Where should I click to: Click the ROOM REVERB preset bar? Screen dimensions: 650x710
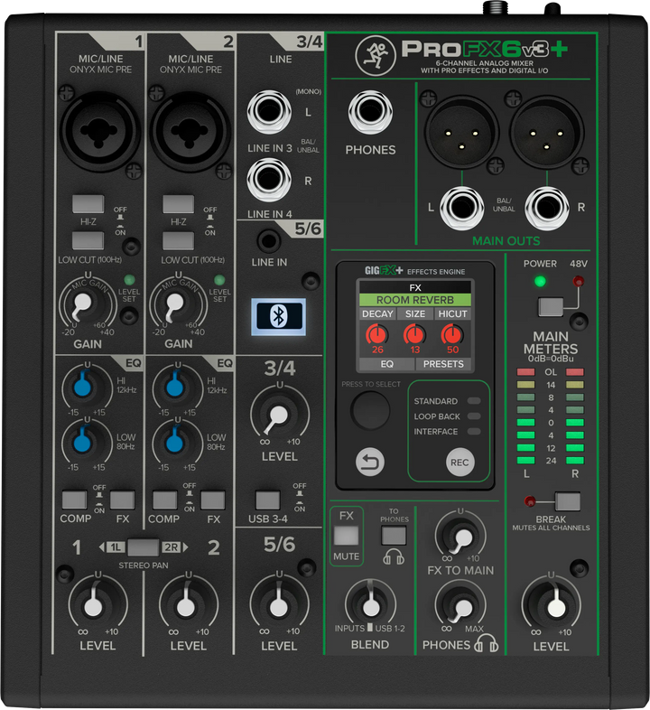415,300
